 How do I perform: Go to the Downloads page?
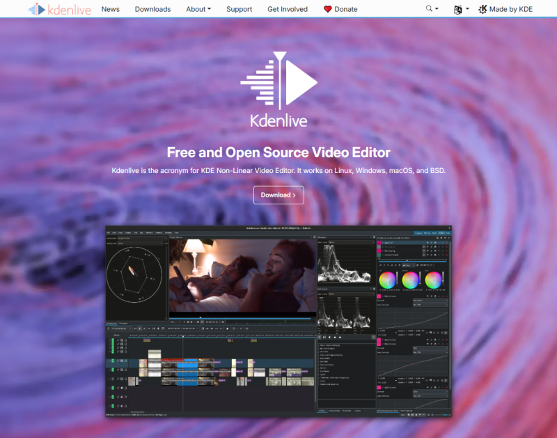click(x=152, y=9)
